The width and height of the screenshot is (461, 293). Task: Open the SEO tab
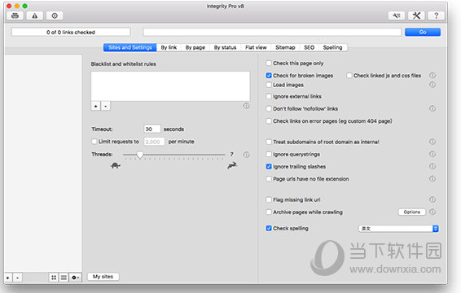309,47
